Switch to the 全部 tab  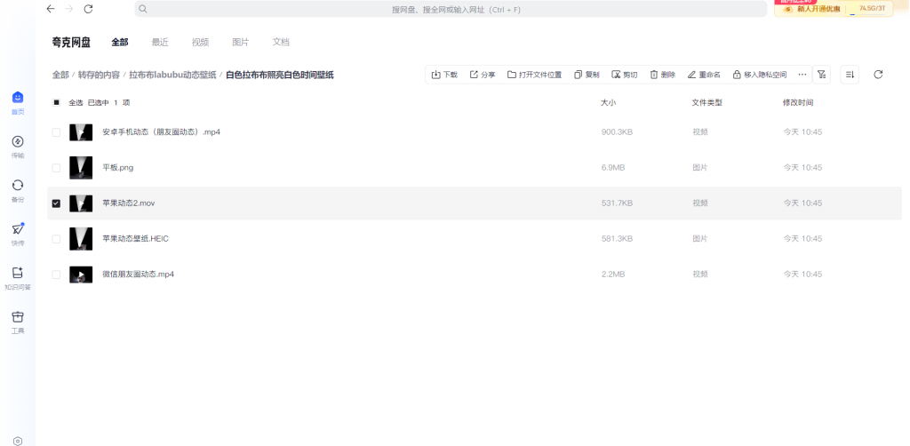[120, 42]
